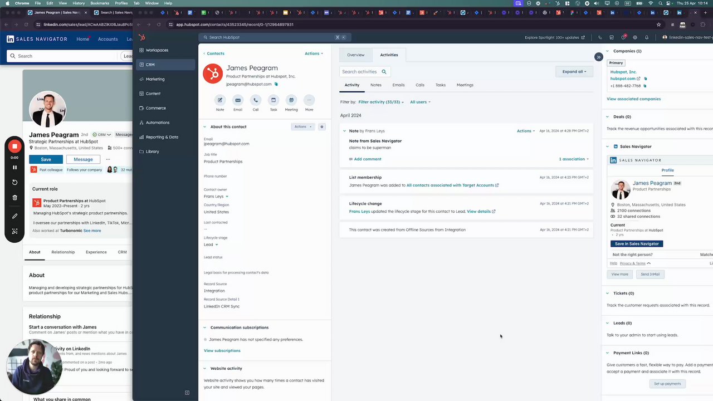Screen dimensions: 713x401
Task: Collapse the Sales Navigator card
Action: coord(608,146)
